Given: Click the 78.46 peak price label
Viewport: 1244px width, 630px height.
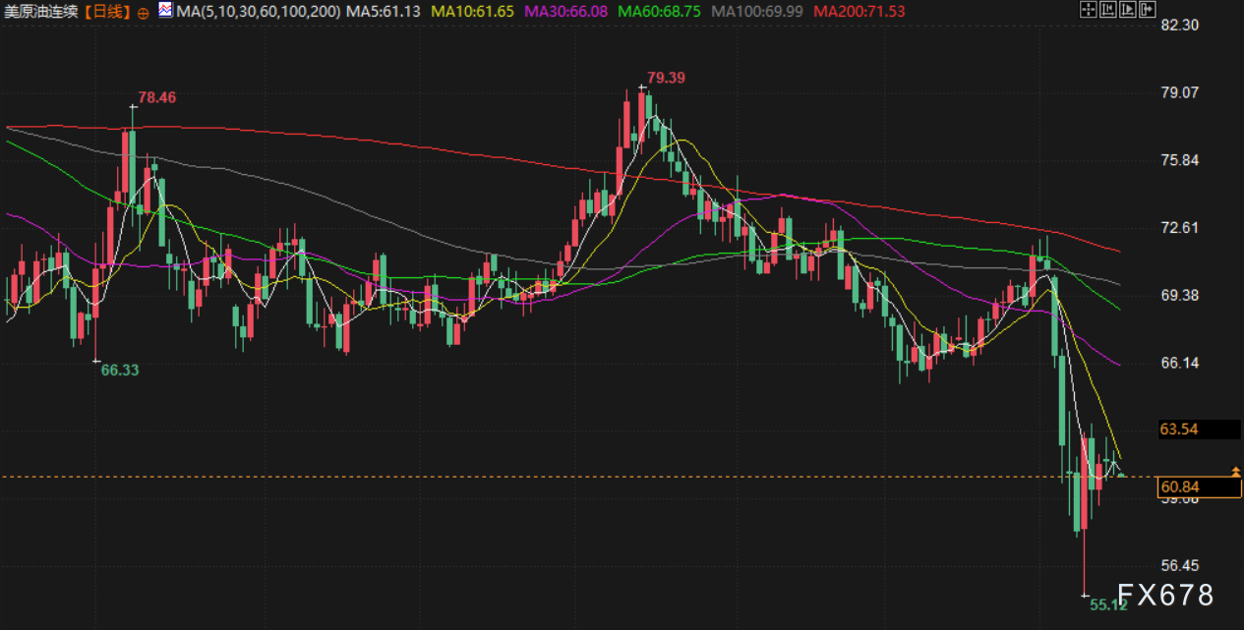Looking at the screenshot, I should 156,97.
